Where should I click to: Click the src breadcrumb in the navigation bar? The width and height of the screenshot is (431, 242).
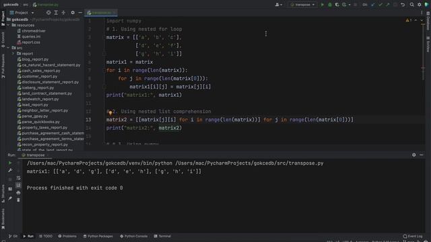click(26, 5)
